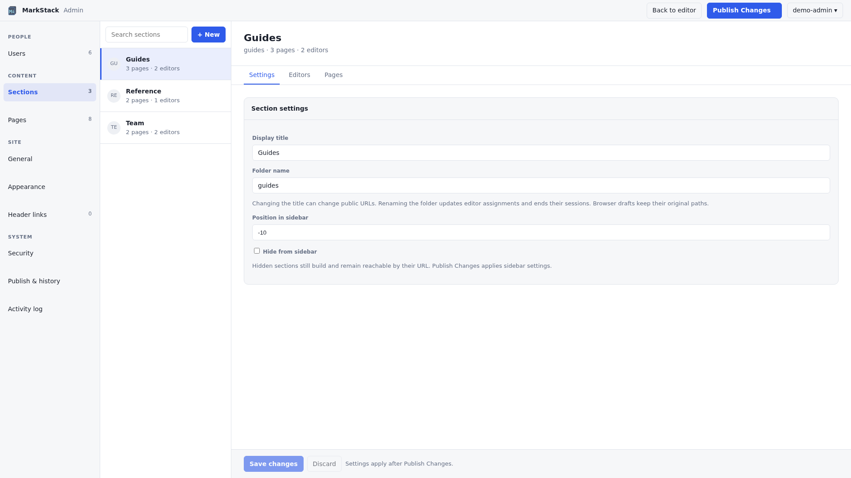The image size is (851, 478).
Task: Open Appearance settings
Action: click(50, 187)
